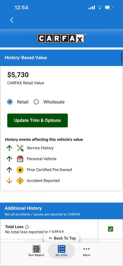The height and width of the screenshot is (266, 123).
Task: Tap the Accident Reported text
Action: point(43,180)
